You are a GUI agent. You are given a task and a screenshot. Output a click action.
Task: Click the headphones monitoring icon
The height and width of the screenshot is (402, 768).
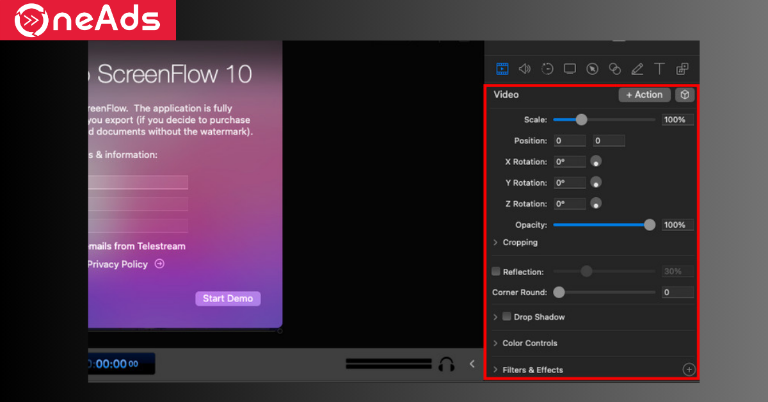click(446, 364)
